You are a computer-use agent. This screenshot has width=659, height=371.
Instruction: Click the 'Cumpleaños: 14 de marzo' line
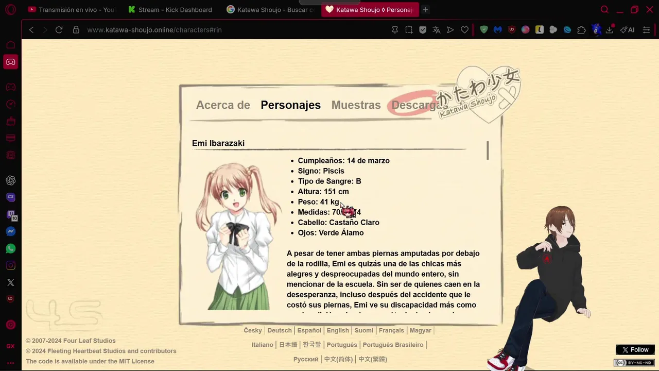click(343, 161)
